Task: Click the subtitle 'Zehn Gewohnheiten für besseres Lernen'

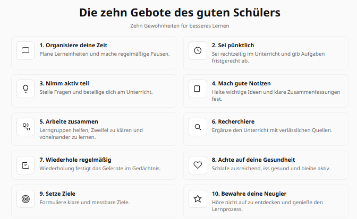Action: (180, 25)
